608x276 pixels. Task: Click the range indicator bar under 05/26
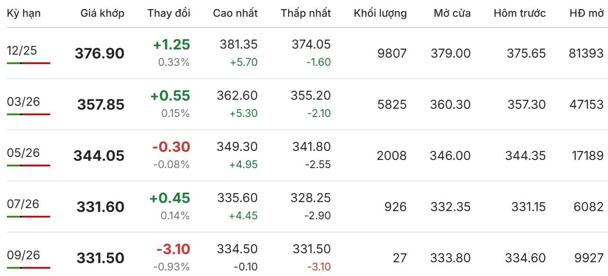(28, 165)
